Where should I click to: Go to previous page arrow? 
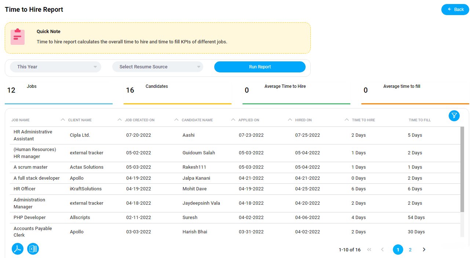click(x=382, y=250)
